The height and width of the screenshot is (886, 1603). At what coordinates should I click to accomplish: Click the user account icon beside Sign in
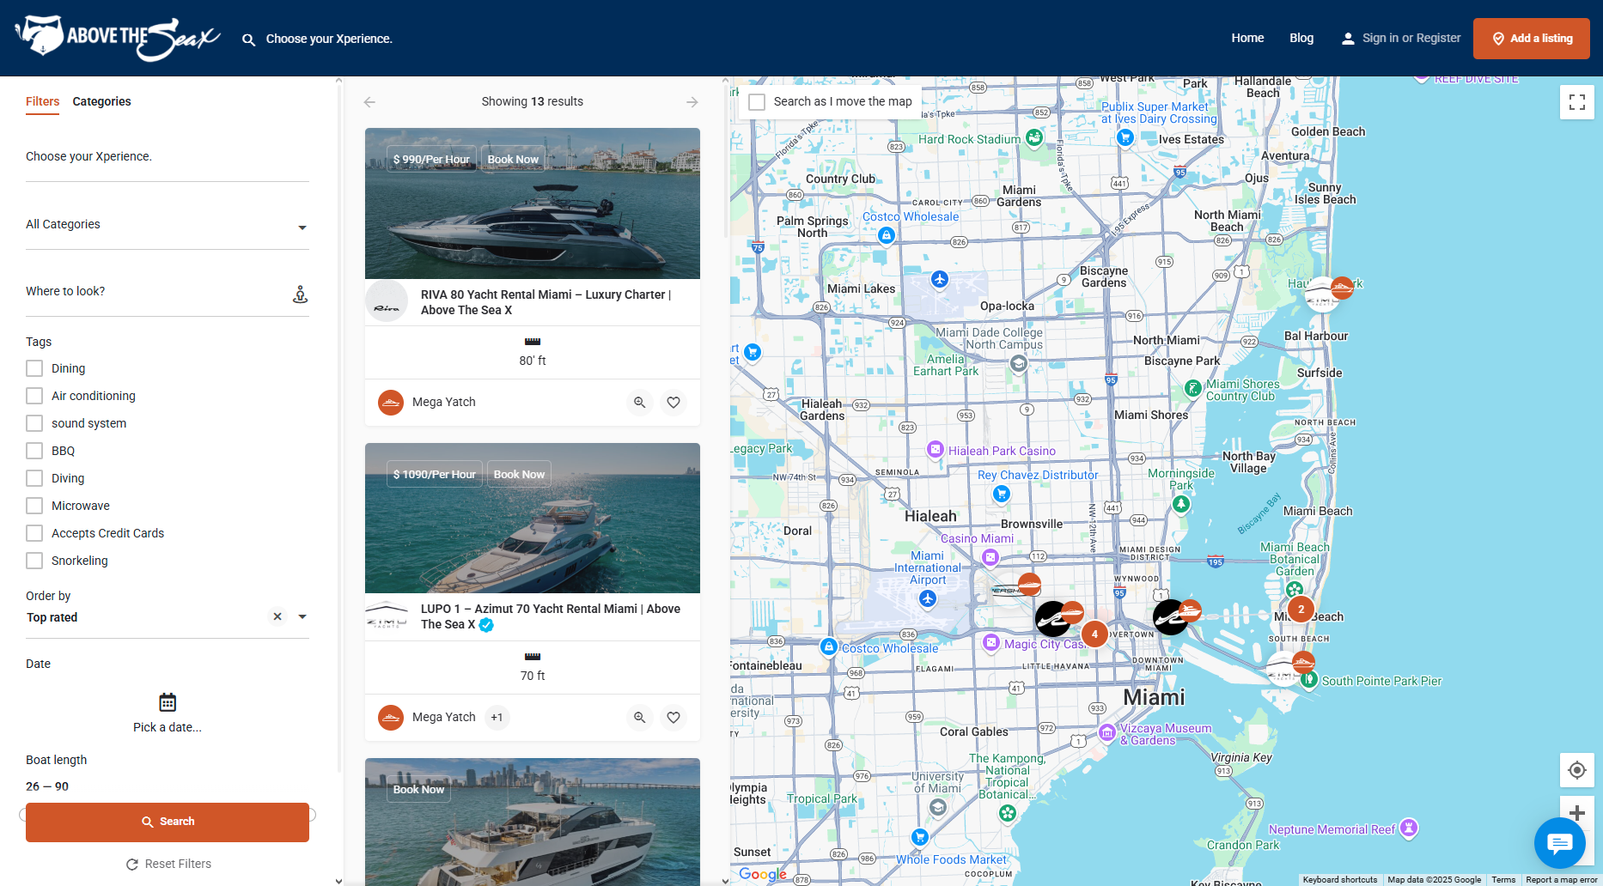point(1348,39)
